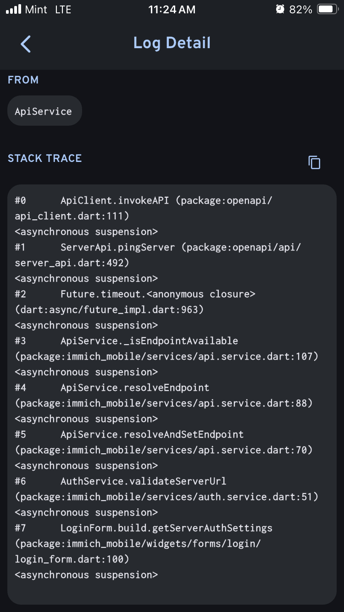Tap the Log Detail page title

pyautogui.click(x=172, y=43)
